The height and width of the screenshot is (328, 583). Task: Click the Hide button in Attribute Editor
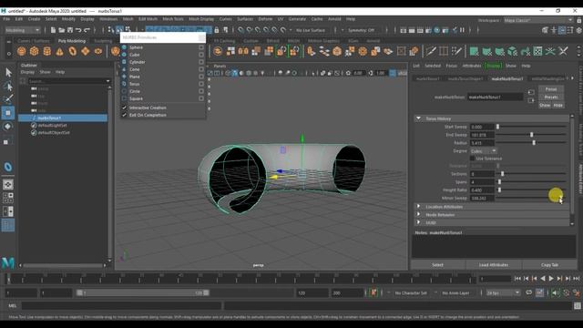click(x=557, y=106)
